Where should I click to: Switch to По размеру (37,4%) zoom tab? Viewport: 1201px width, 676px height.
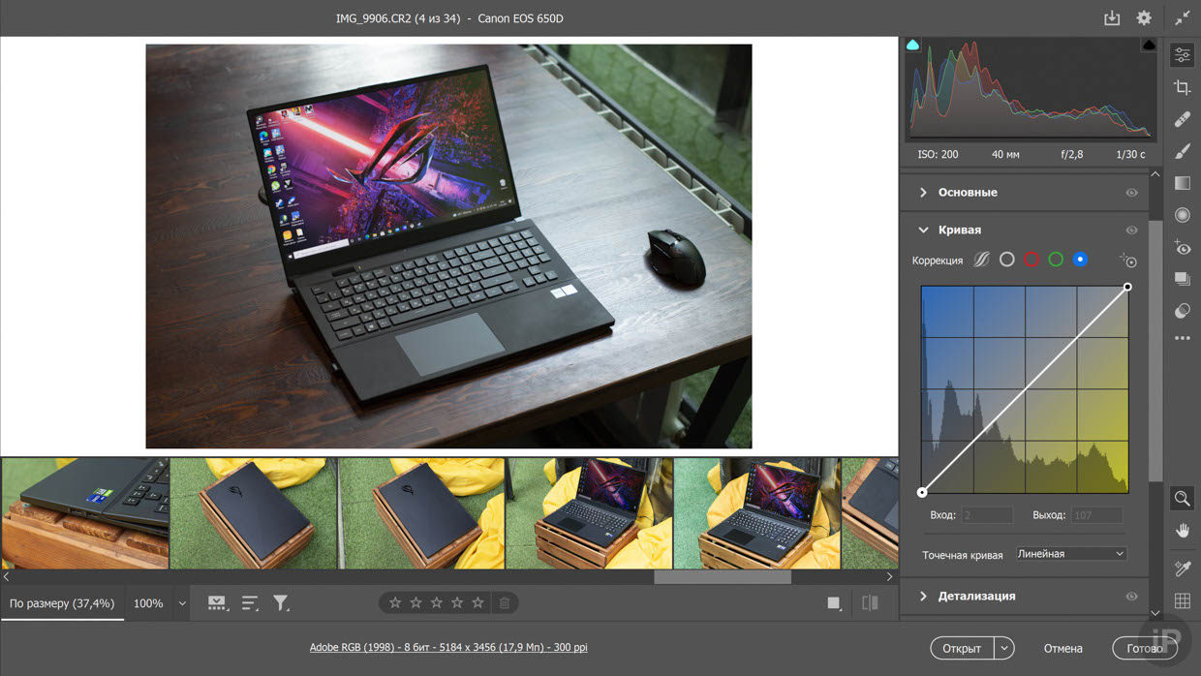(x=62, y=603)
